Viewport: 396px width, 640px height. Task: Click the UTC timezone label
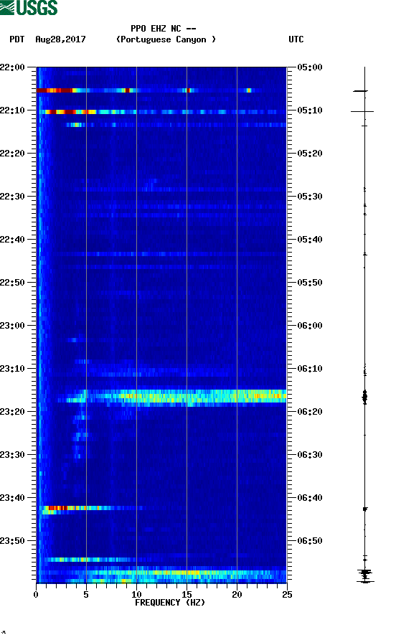point(296,39)
